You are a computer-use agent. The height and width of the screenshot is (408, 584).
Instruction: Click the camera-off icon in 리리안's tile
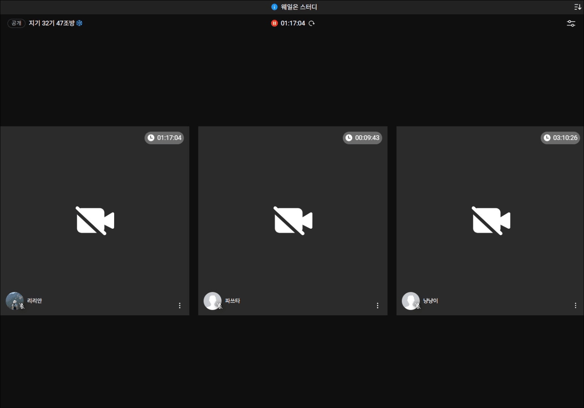pos(95,221)
